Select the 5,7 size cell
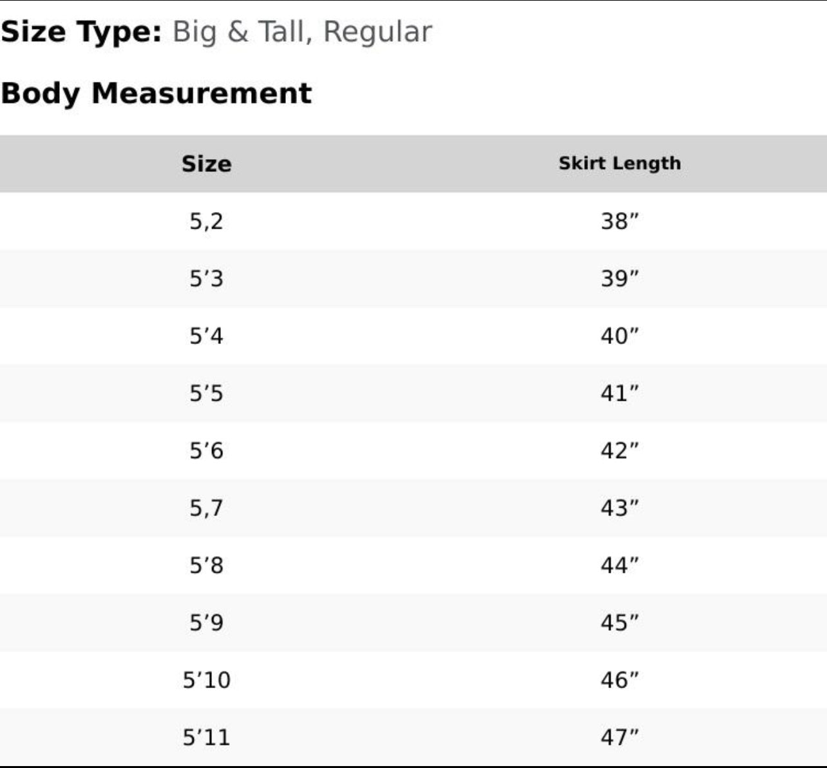 206,508
